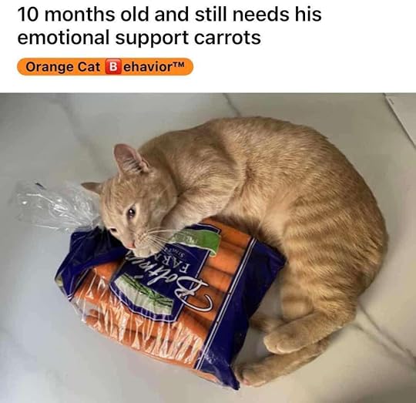This screenshot has width=416, height=403.
Task: Open the Orange Cat Behavior flair tag
Action: click(x=105, y=66)
